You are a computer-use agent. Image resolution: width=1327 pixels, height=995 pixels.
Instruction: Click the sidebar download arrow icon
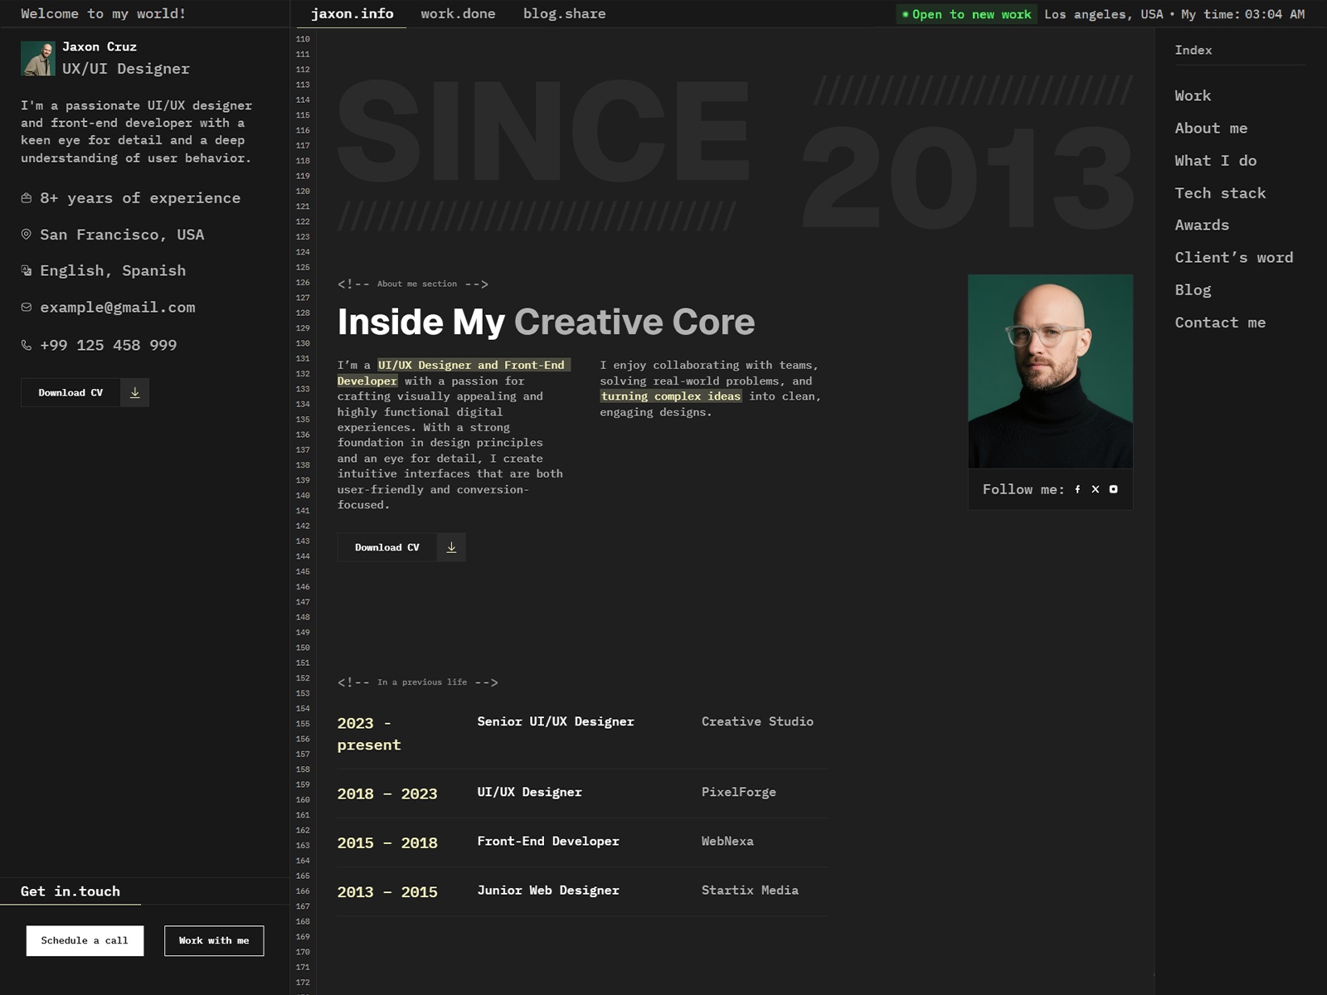point(134,393)
